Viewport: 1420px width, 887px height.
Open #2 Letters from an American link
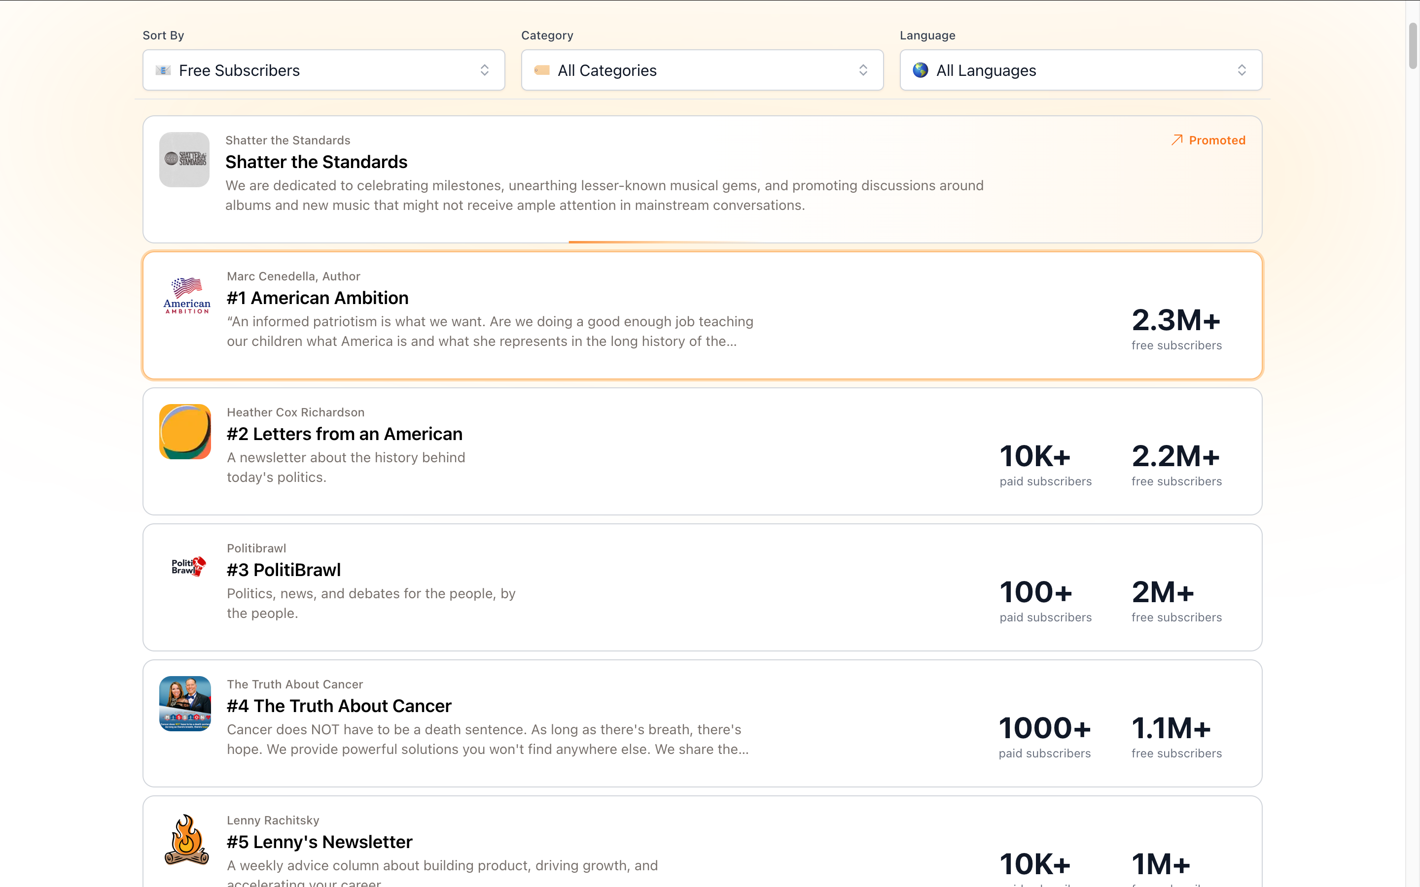pos(345,434)
